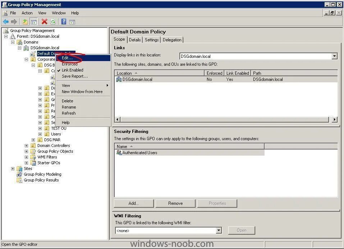Viewport: 344px width, 249px height.
Task: Sort Links list by Location column header
Action: 159,73
